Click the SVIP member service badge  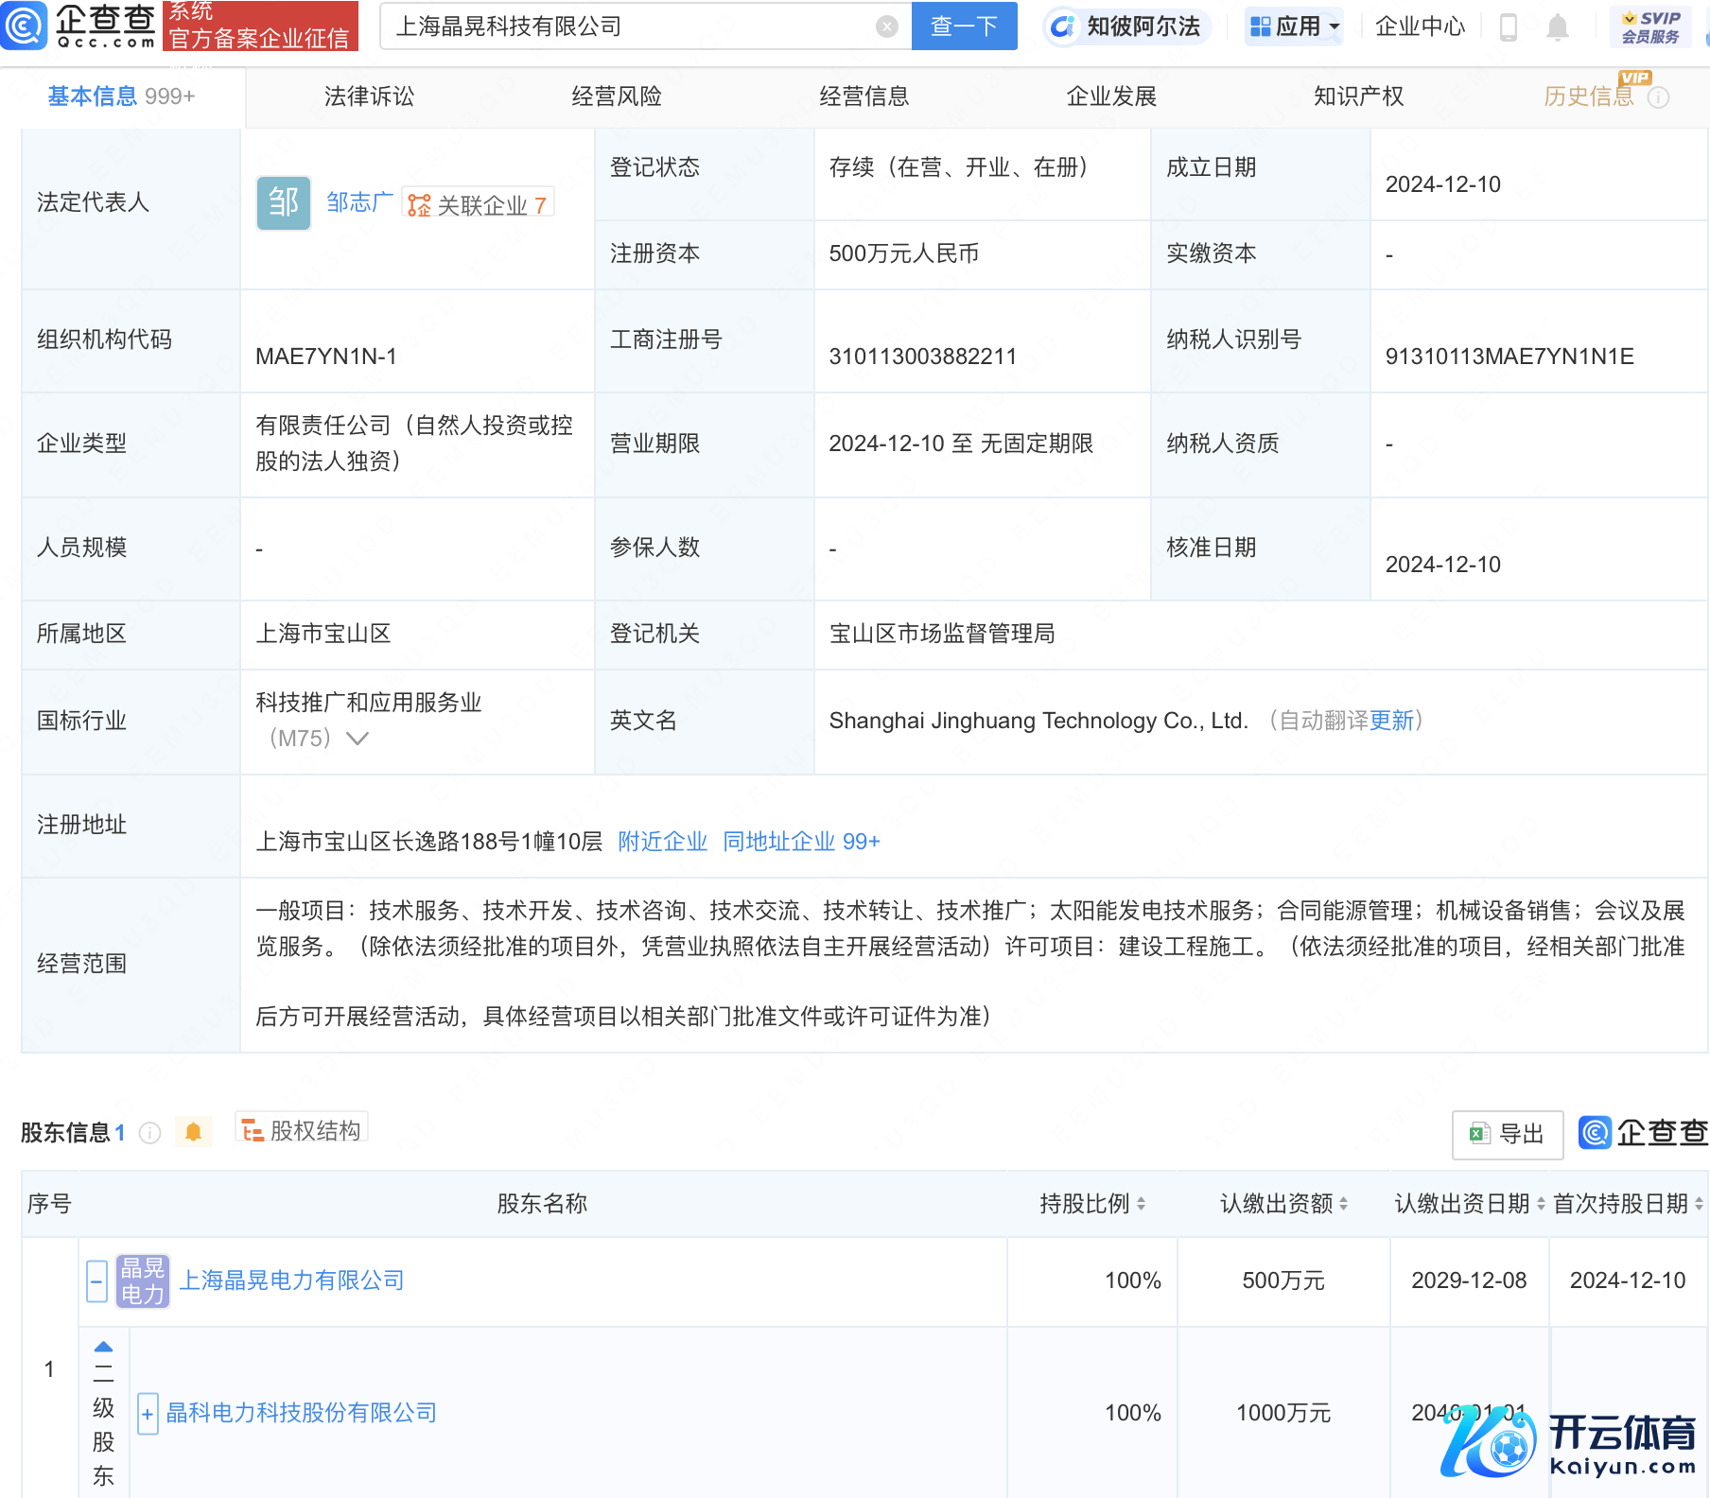pyautogui.click(x=1650, y=26)
